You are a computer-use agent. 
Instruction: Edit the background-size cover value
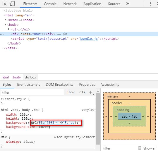pos(44,127)
